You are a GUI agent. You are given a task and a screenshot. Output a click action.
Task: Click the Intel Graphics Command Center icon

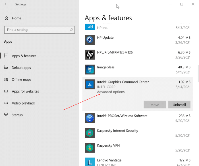tap(90, 84)
